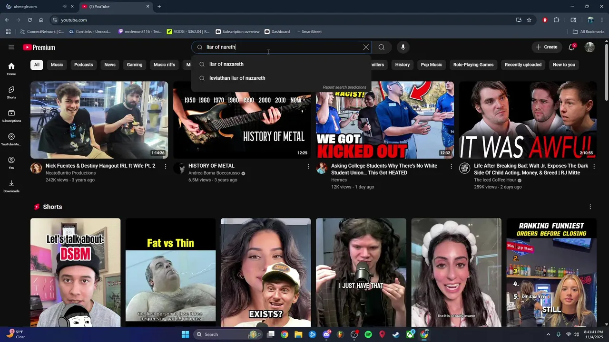Click The Iced Coffee Hour channel avatar
609x342 pixels.
pos(464,168)
